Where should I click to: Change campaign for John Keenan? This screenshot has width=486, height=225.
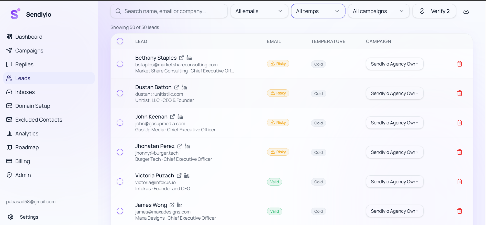coord(395,123)
